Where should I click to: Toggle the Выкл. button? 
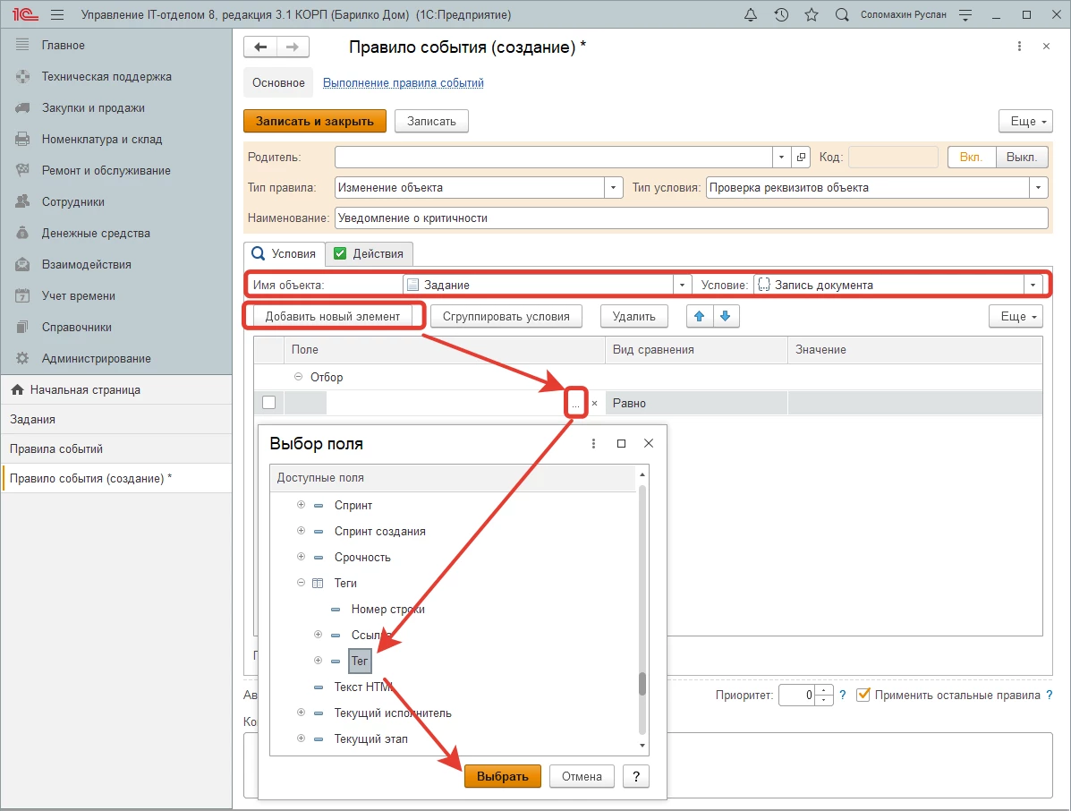click(1022, 158)
